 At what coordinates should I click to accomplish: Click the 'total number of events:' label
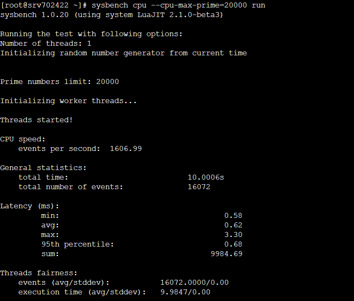71,187
